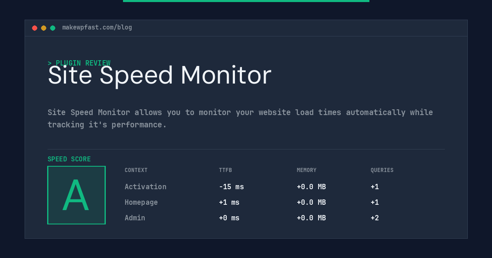
Task: Select the Activation row label
Action: tap(146, 187)
